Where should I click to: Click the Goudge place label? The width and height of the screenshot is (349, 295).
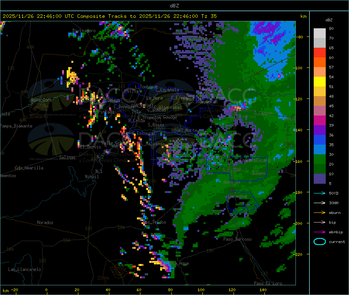170,117
